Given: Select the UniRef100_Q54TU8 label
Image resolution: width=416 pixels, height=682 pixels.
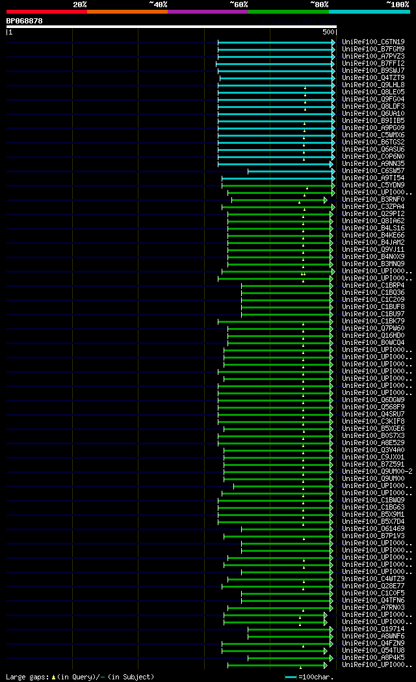Looking at the screenshot, I should 373,650.
